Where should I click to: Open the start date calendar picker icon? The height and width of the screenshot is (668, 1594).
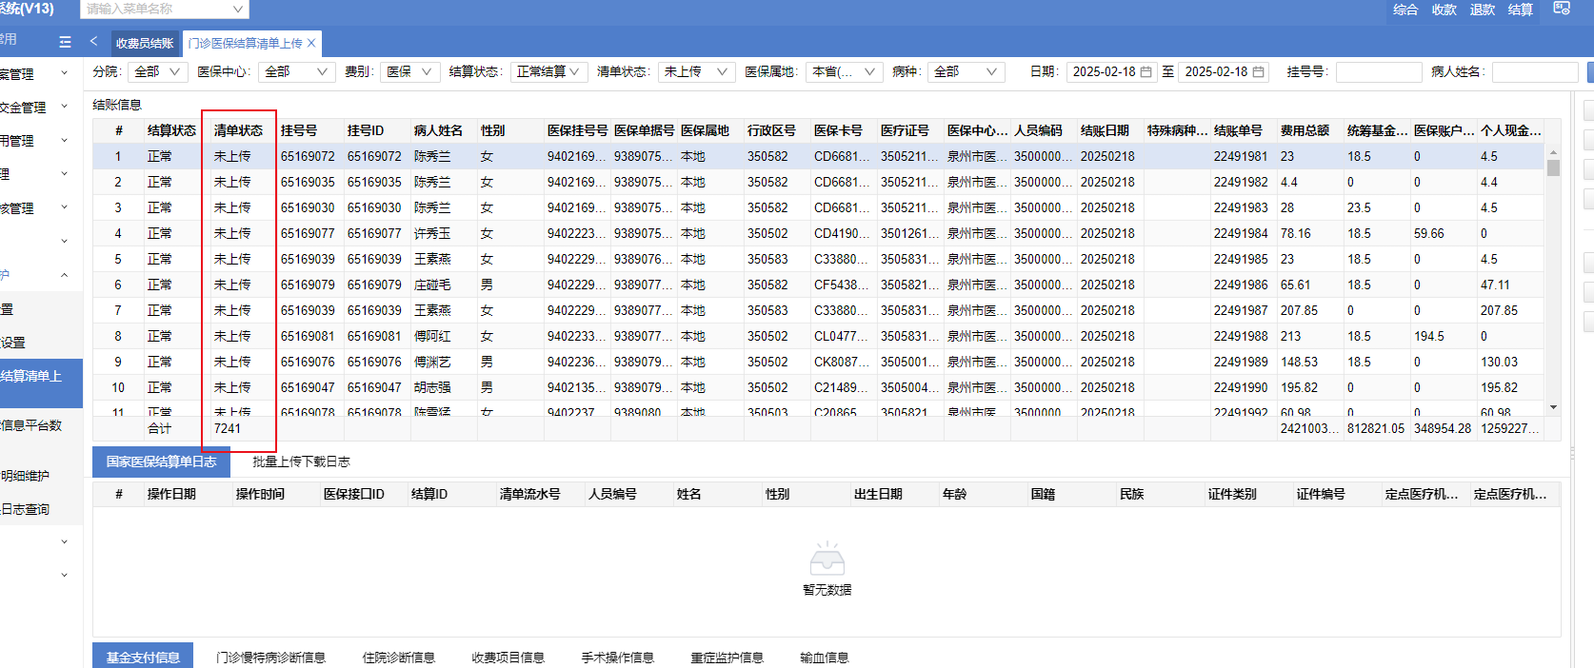tap(1146, 72)
